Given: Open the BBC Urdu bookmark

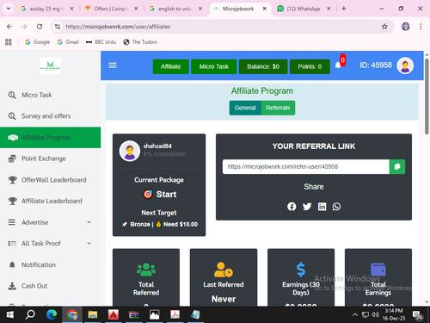Looking at the screenshot, I should (x=101, y=42).
